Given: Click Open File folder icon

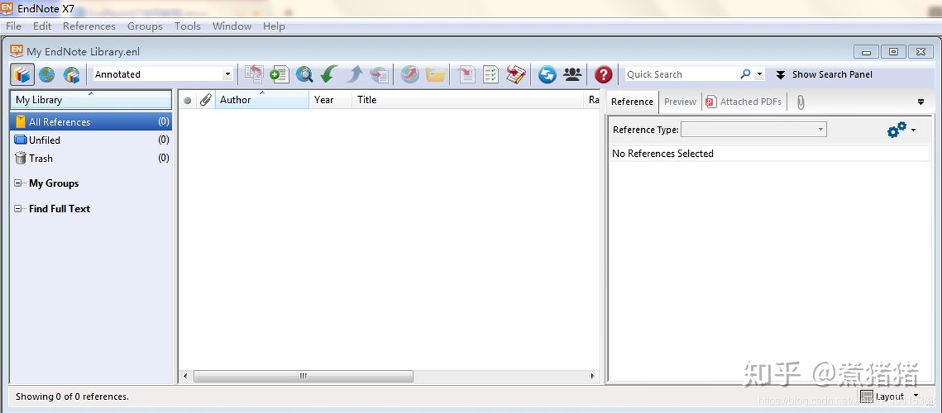Looking at the screenshot, I should 435,74.
